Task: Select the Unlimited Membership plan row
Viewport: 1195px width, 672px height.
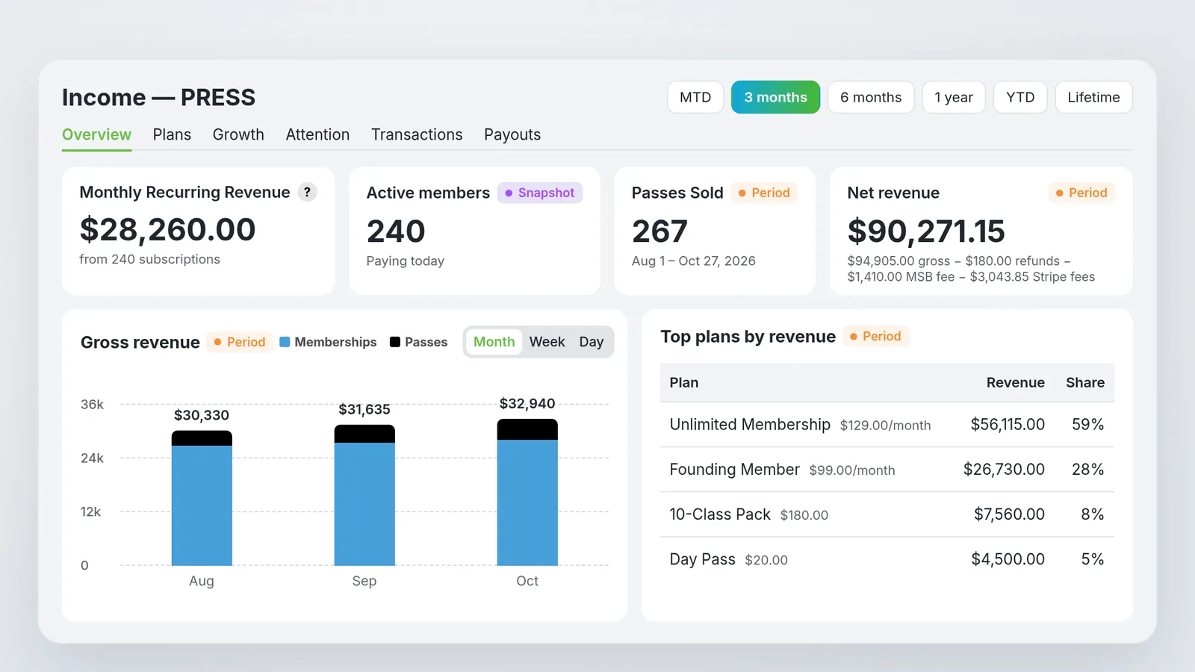Action: click(x=887, y=425)
